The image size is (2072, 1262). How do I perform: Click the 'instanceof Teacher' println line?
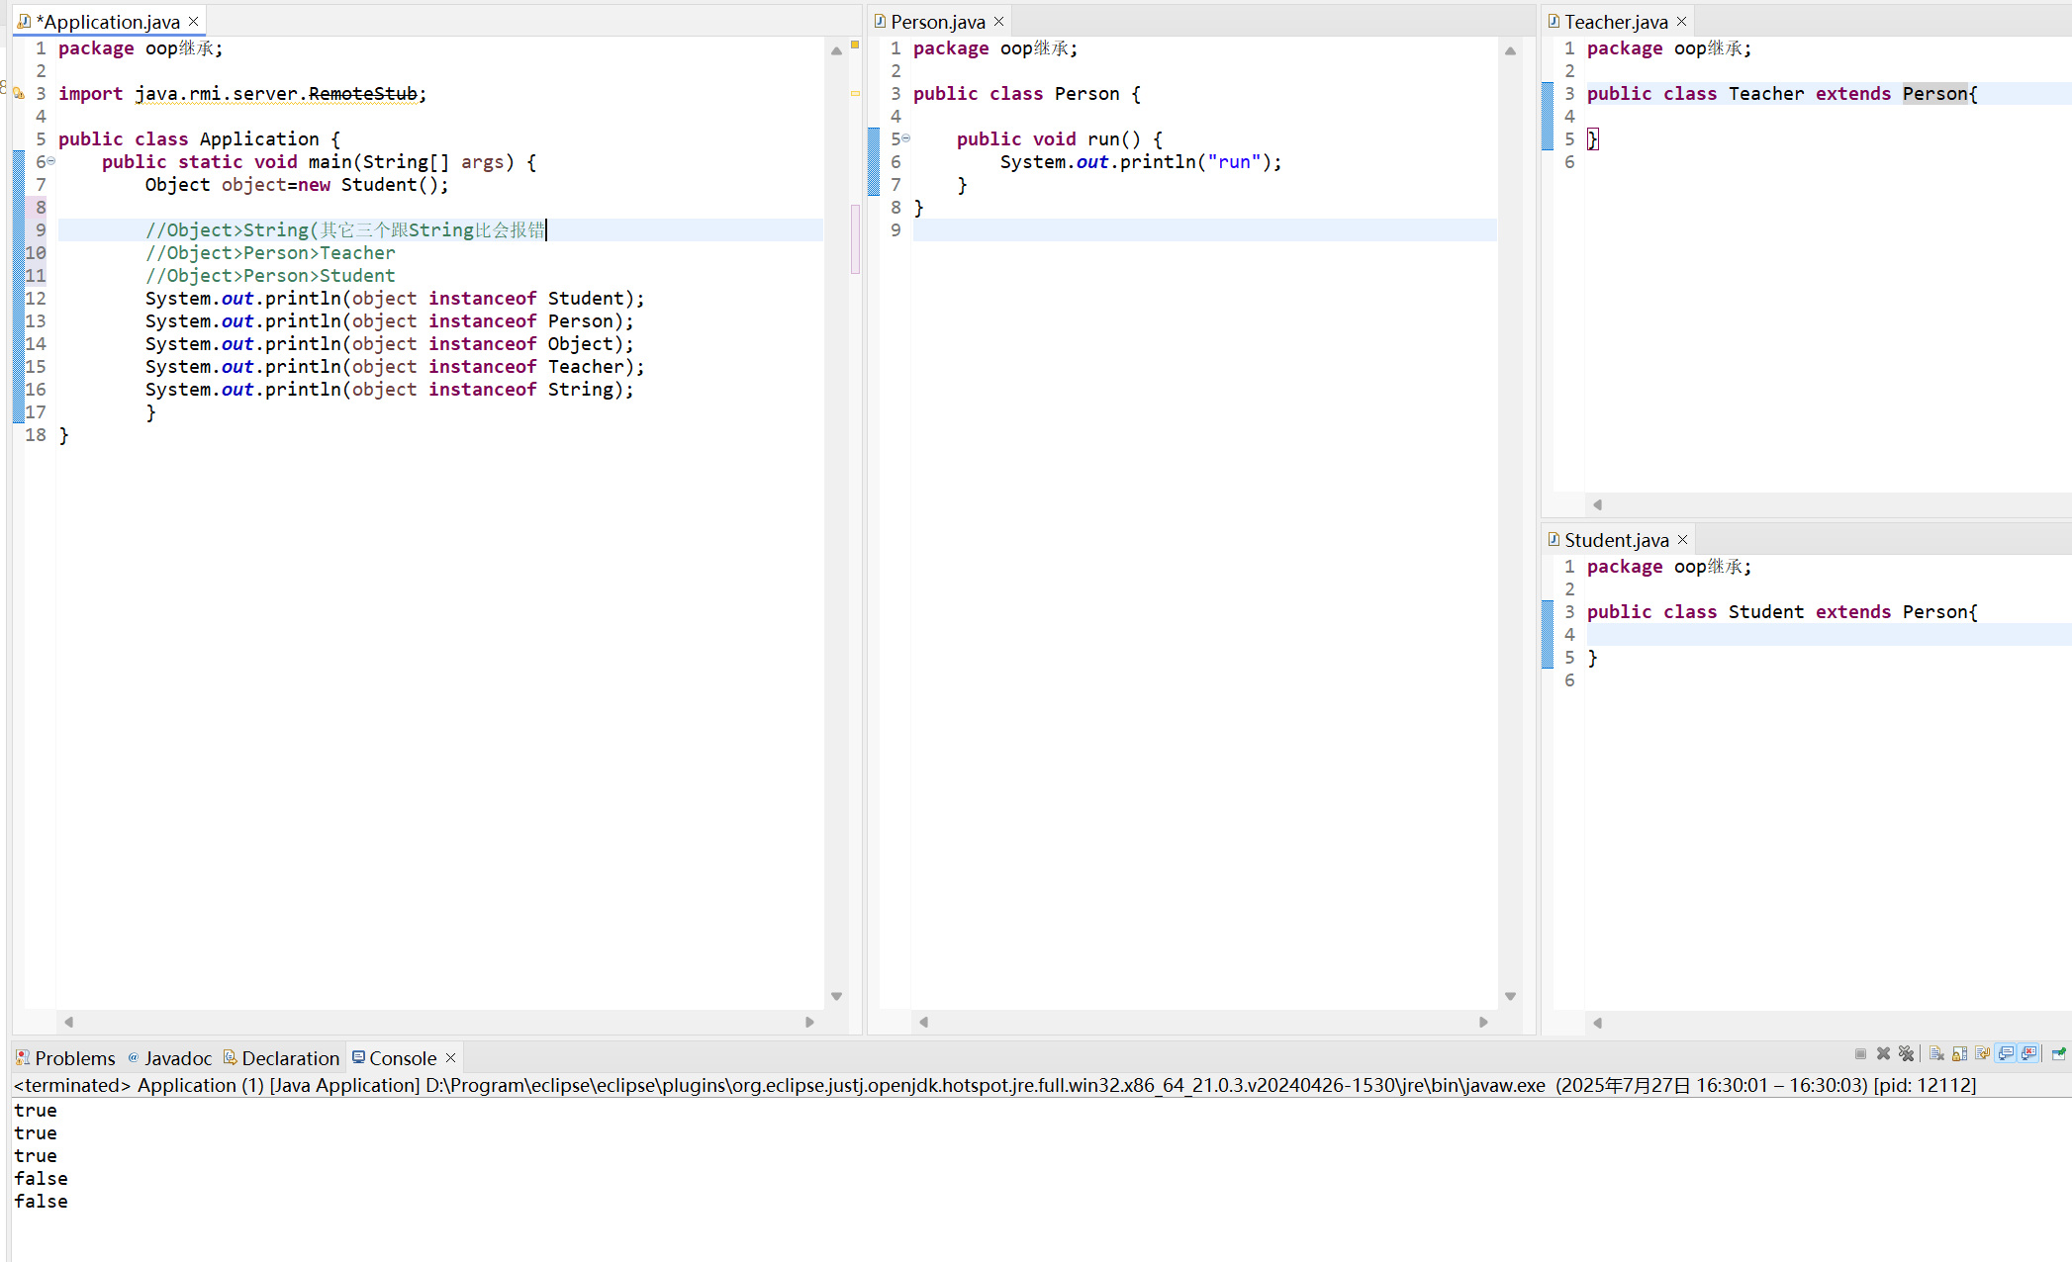395,367
